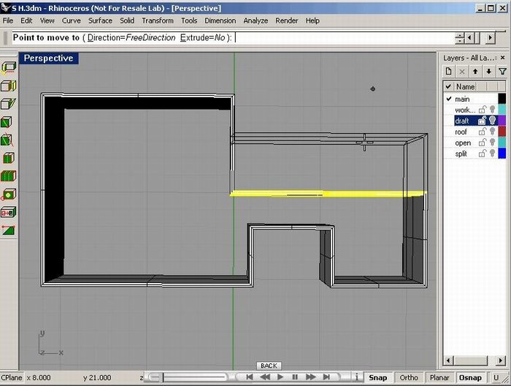Toggle lock on the draft layer
This screenshot has height=386, width=511.
pyautogui.click(x=482, y=121)
